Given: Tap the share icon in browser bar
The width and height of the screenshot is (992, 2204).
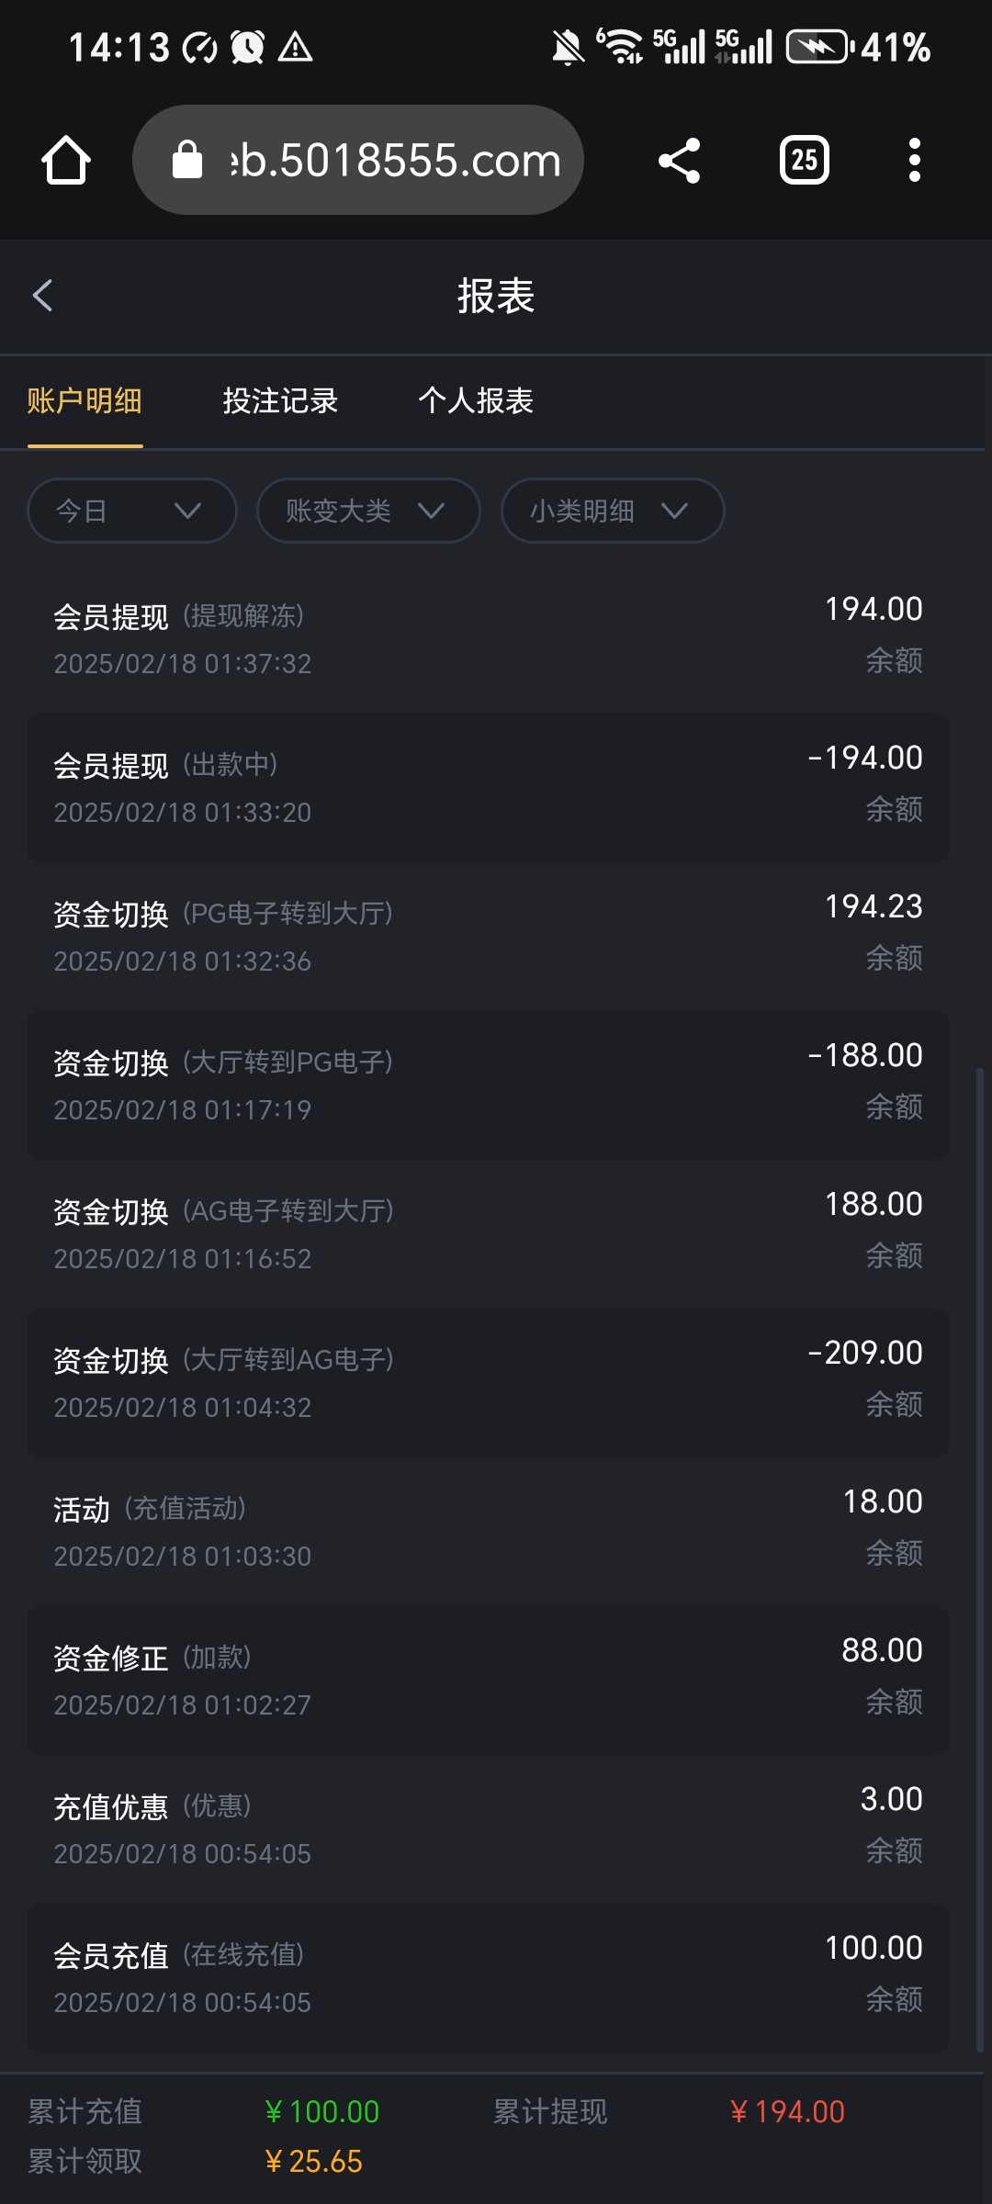Looking at the screenshot, I should click(680, 161).
